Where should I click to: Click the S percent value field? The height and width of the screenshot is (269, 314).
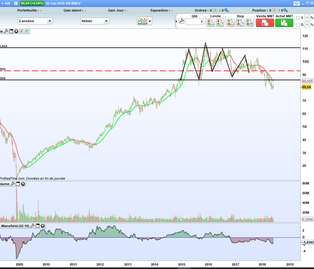307,18
